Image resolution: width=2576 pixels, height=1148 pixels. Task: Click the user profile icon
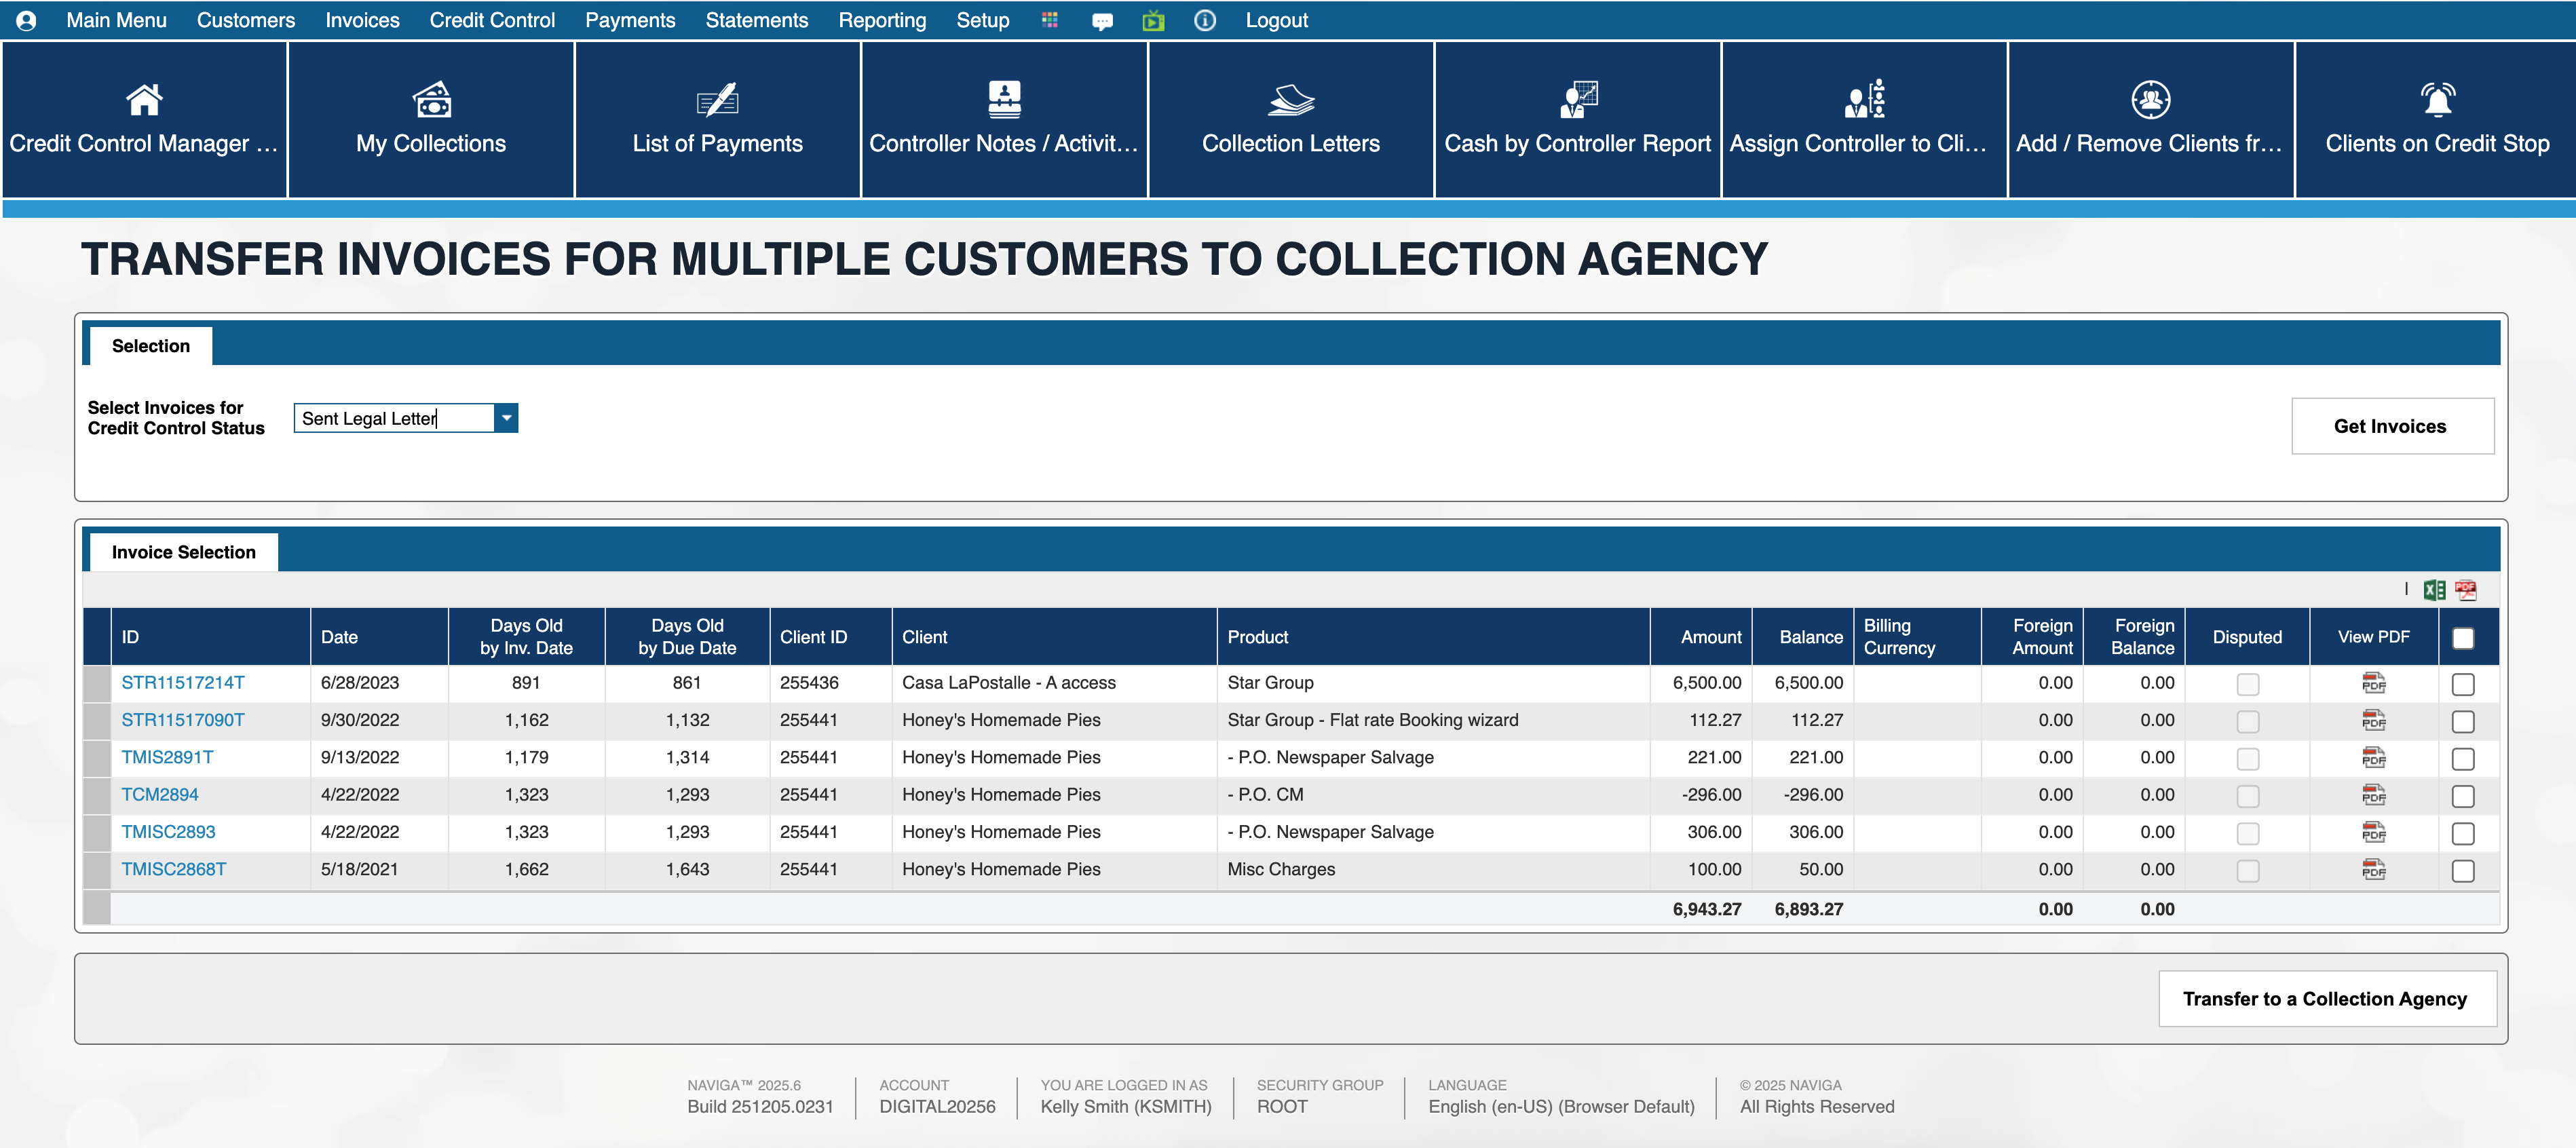pos(26,20)
